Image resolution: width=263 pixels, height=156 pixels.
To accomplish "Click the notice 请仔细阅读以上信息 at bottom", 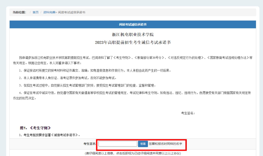I will 133,153.
